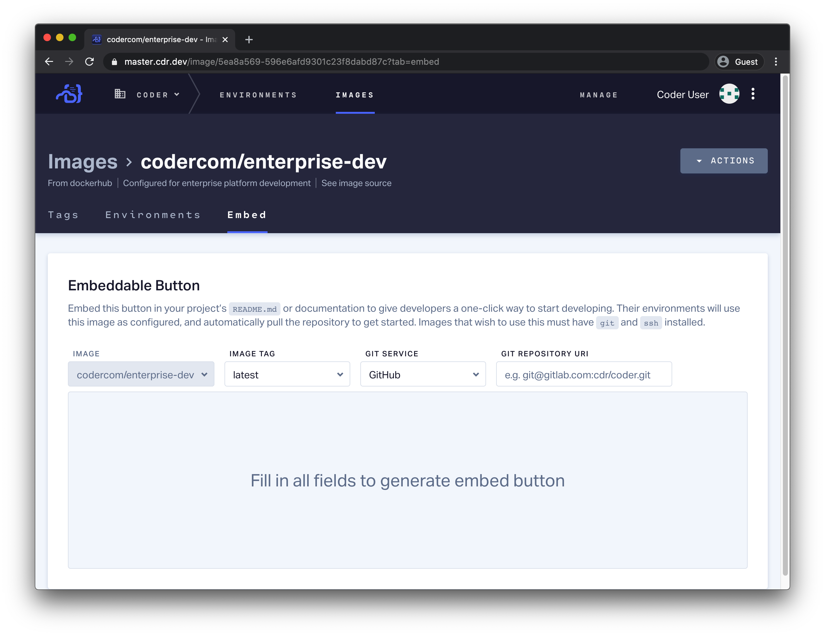Click the browser reload icon
Viewport: 825px width, 636px height.
coord(90,62)
